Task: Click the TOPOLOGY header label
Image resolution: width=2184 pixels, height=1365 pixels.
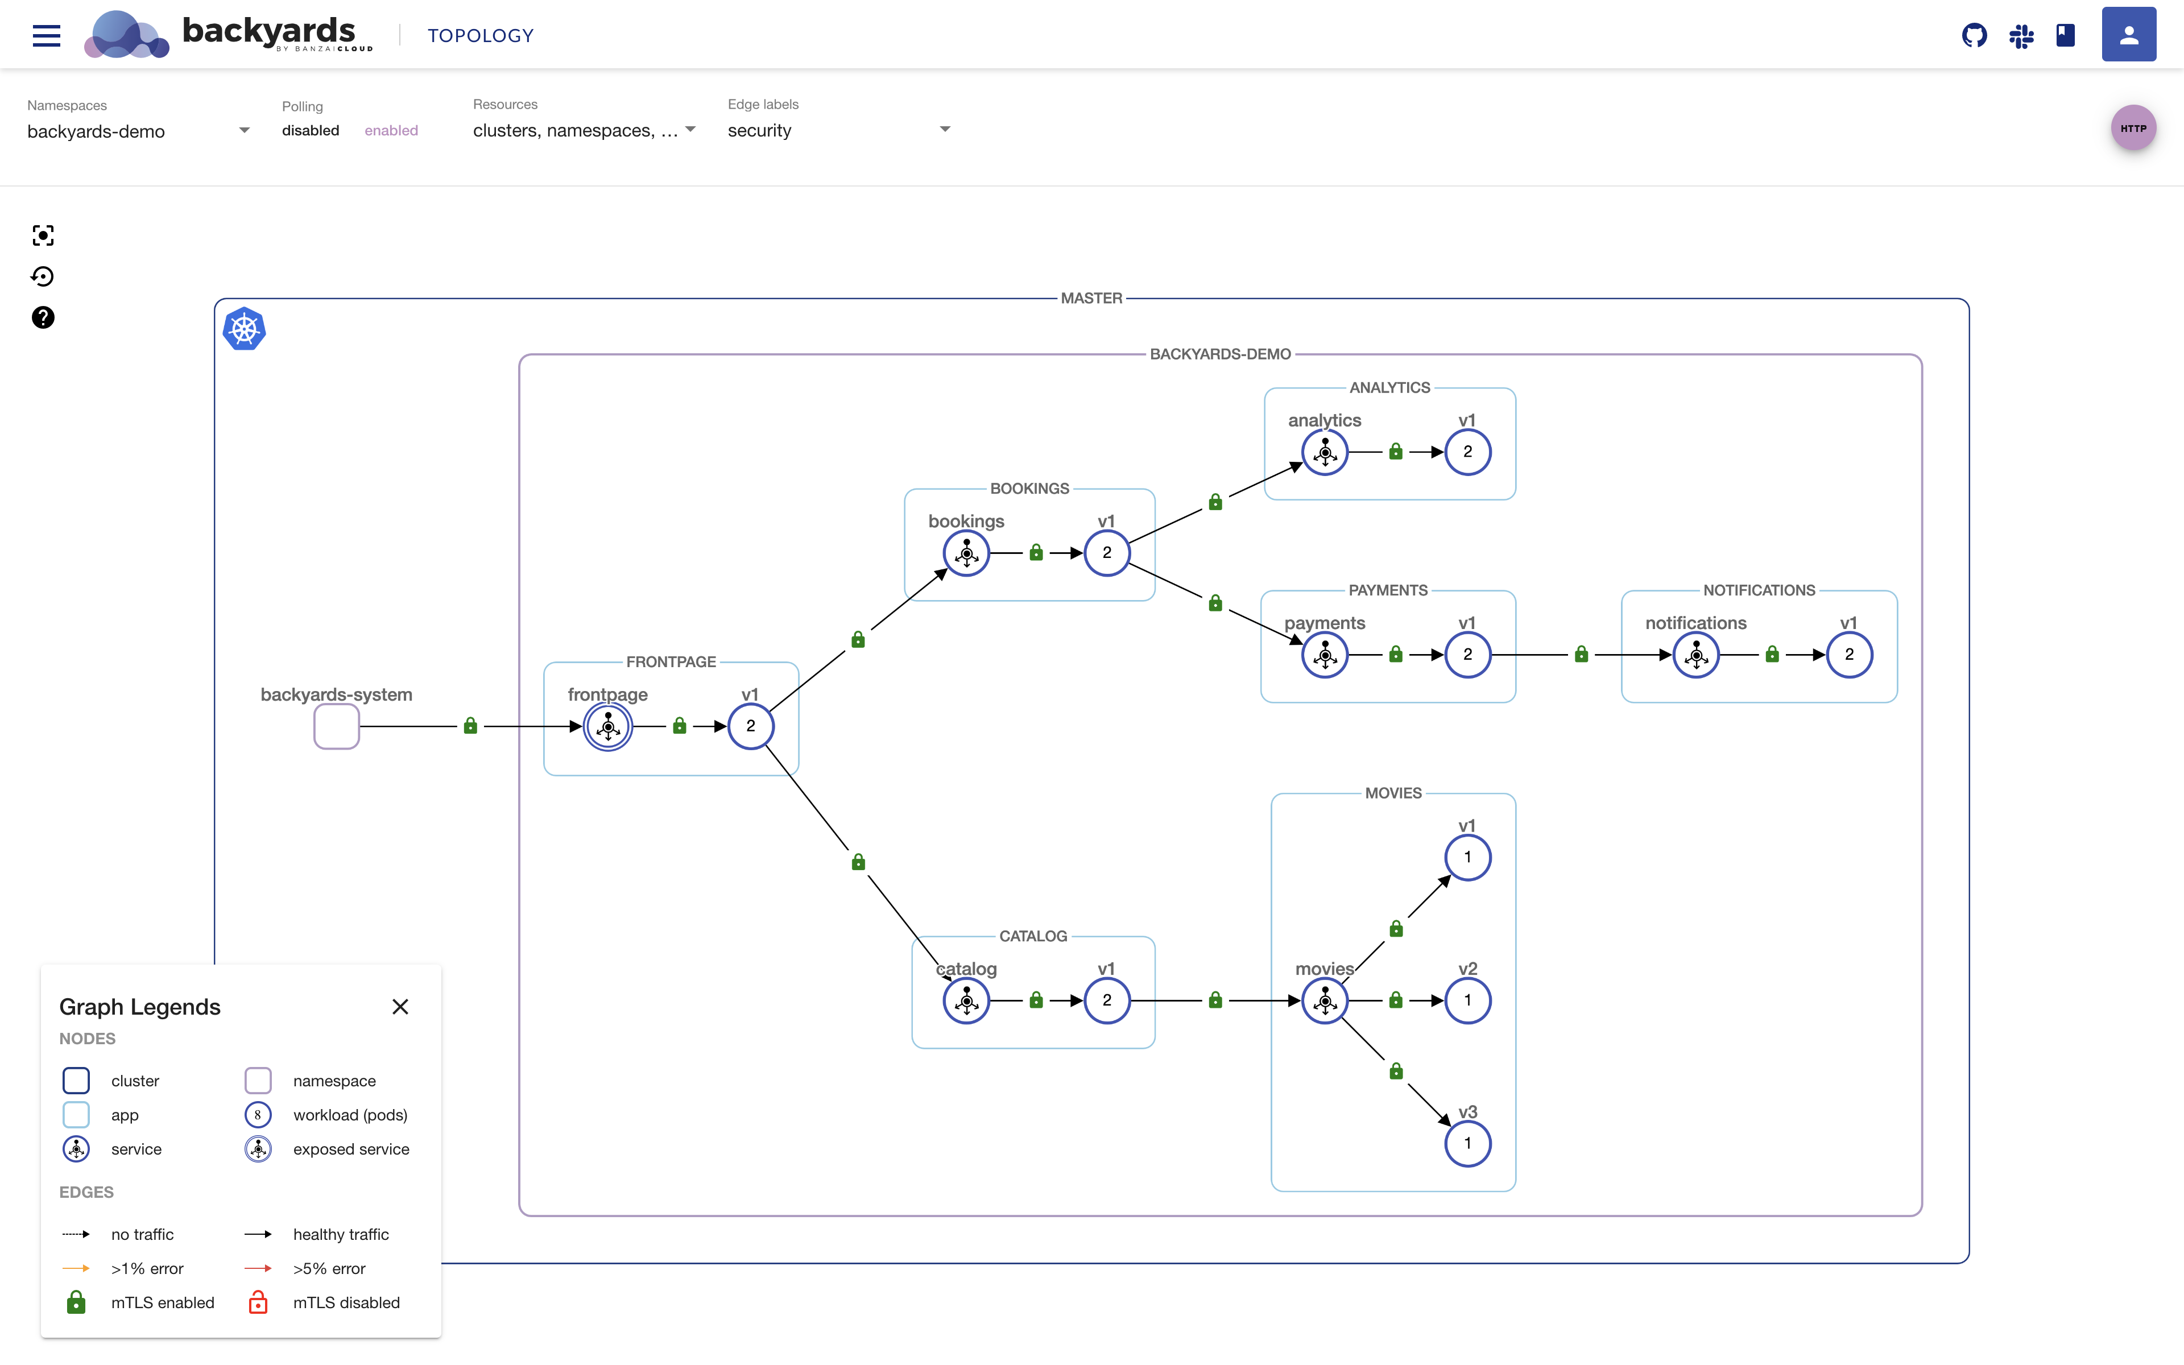Action: tap(480, 35)
